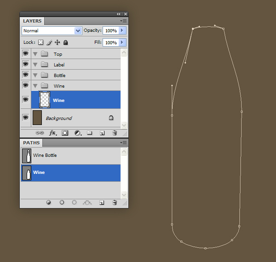The width and height of the screenshot is (276, 262).
Task: Open the Add layer style fx menu
Action: (x=53, y=133)
